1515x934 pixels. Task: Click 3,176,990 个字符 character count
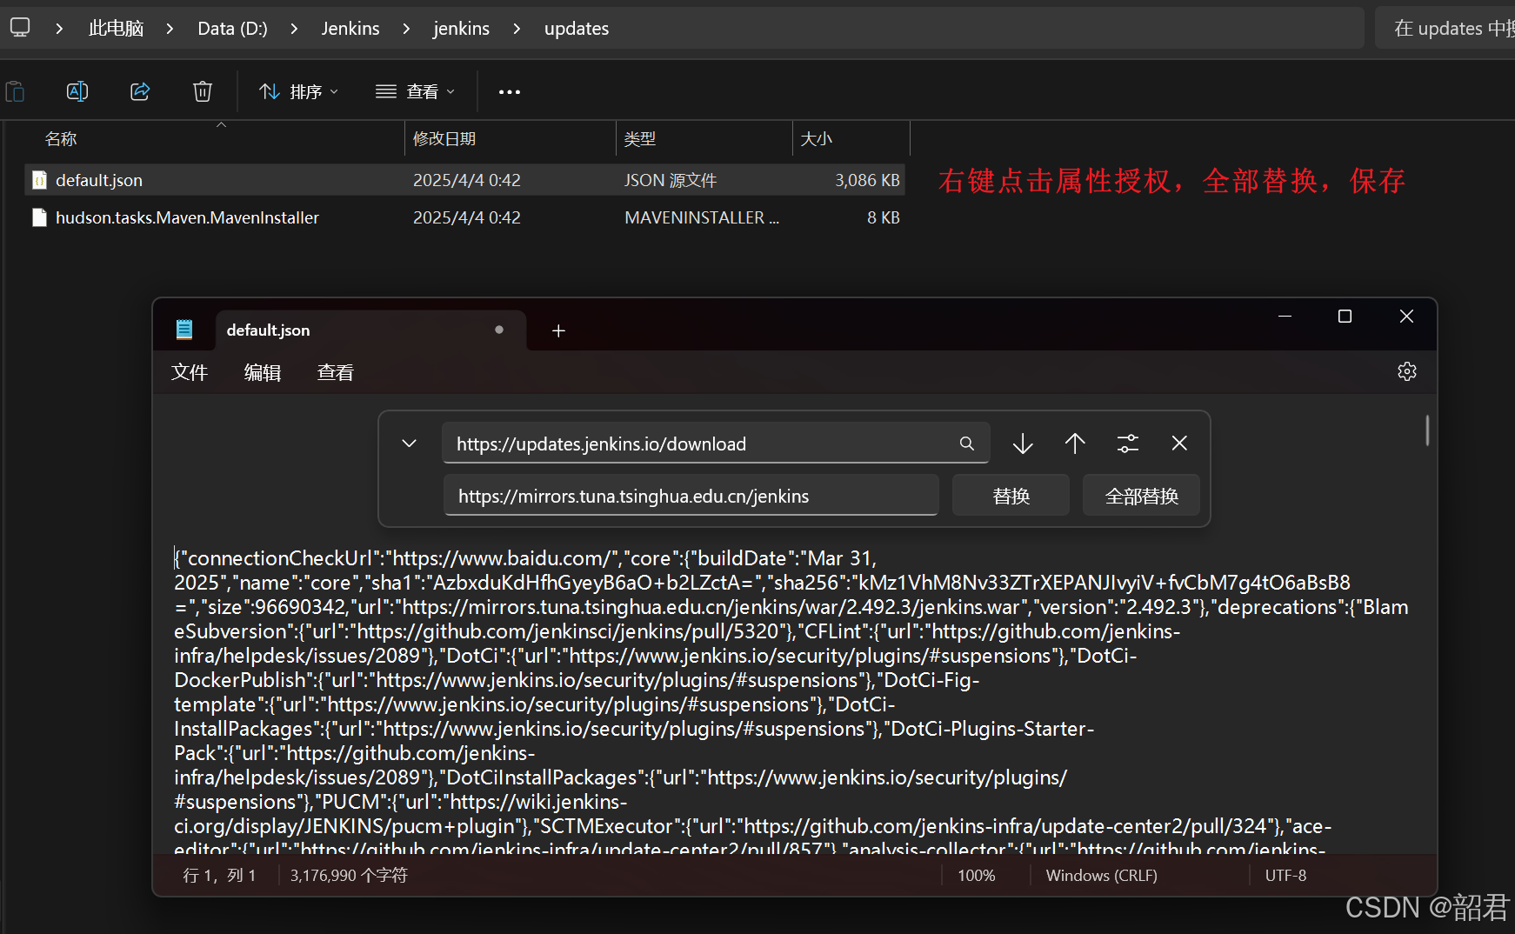[349, 876]
